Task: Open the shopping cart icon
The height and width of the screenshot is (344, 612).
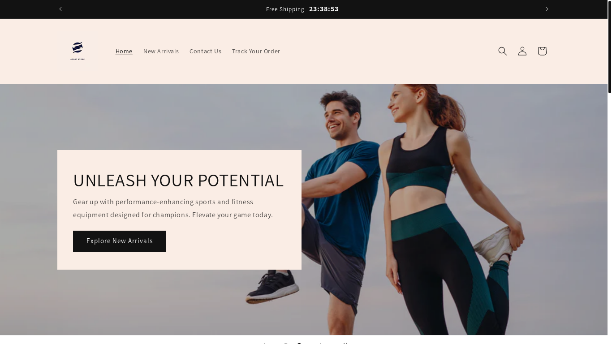Action: (542, 51)
